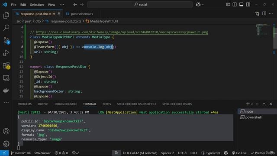Change file encoding UTF-8
This screenshot has height=156, width=277.
[182, 153]
